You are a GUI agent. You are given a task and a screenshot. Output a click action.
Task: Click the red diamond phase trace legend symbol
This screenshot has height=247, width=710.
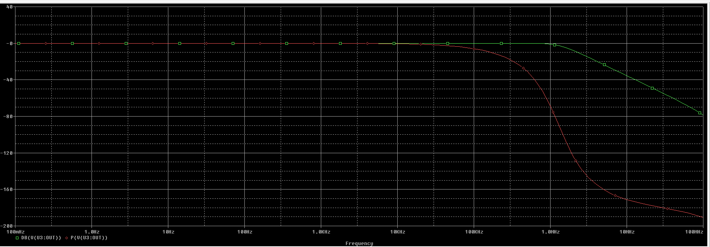(67, 238)
